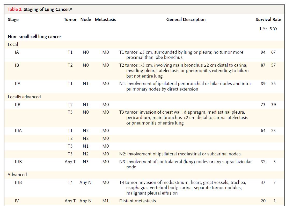286x206 pixels.
Task: Click the 'Any T' cell in stage IV row
Action: (x=70, y=201)
